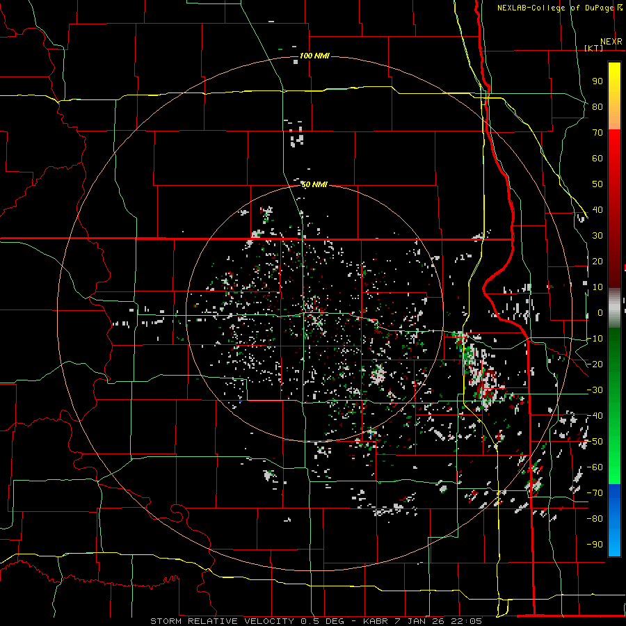
Task: Click the -60 value on velocity scale
Action: click(x=595, y=467)
